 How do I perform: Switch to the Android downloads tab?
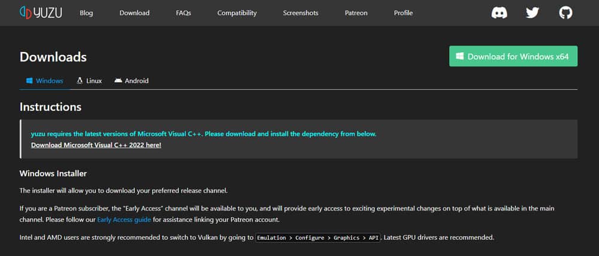tap(137, 81)
